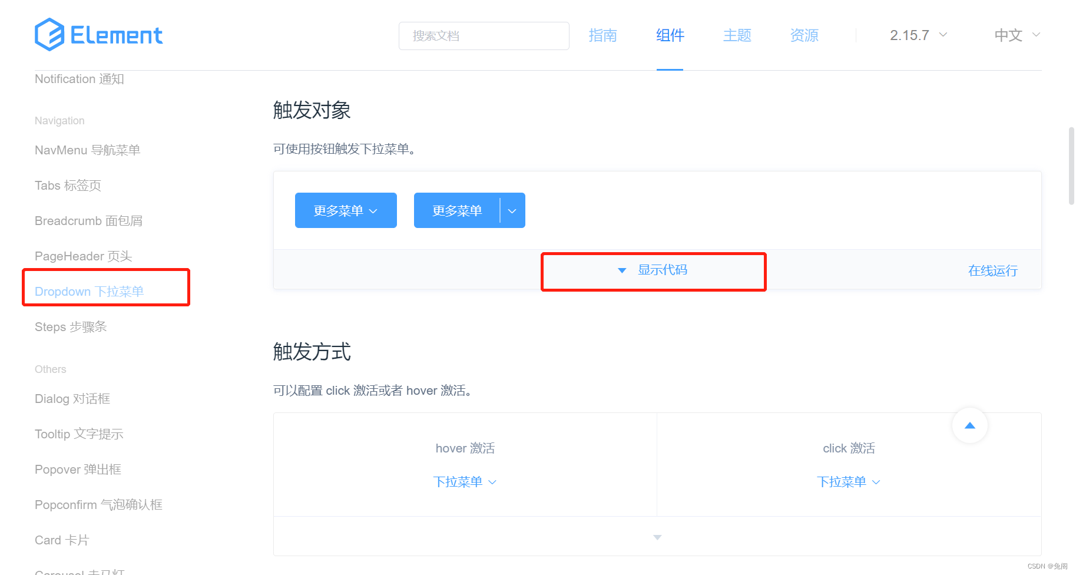
Task: Switch to the 指南 navigation tab
Action: (602, 35)
